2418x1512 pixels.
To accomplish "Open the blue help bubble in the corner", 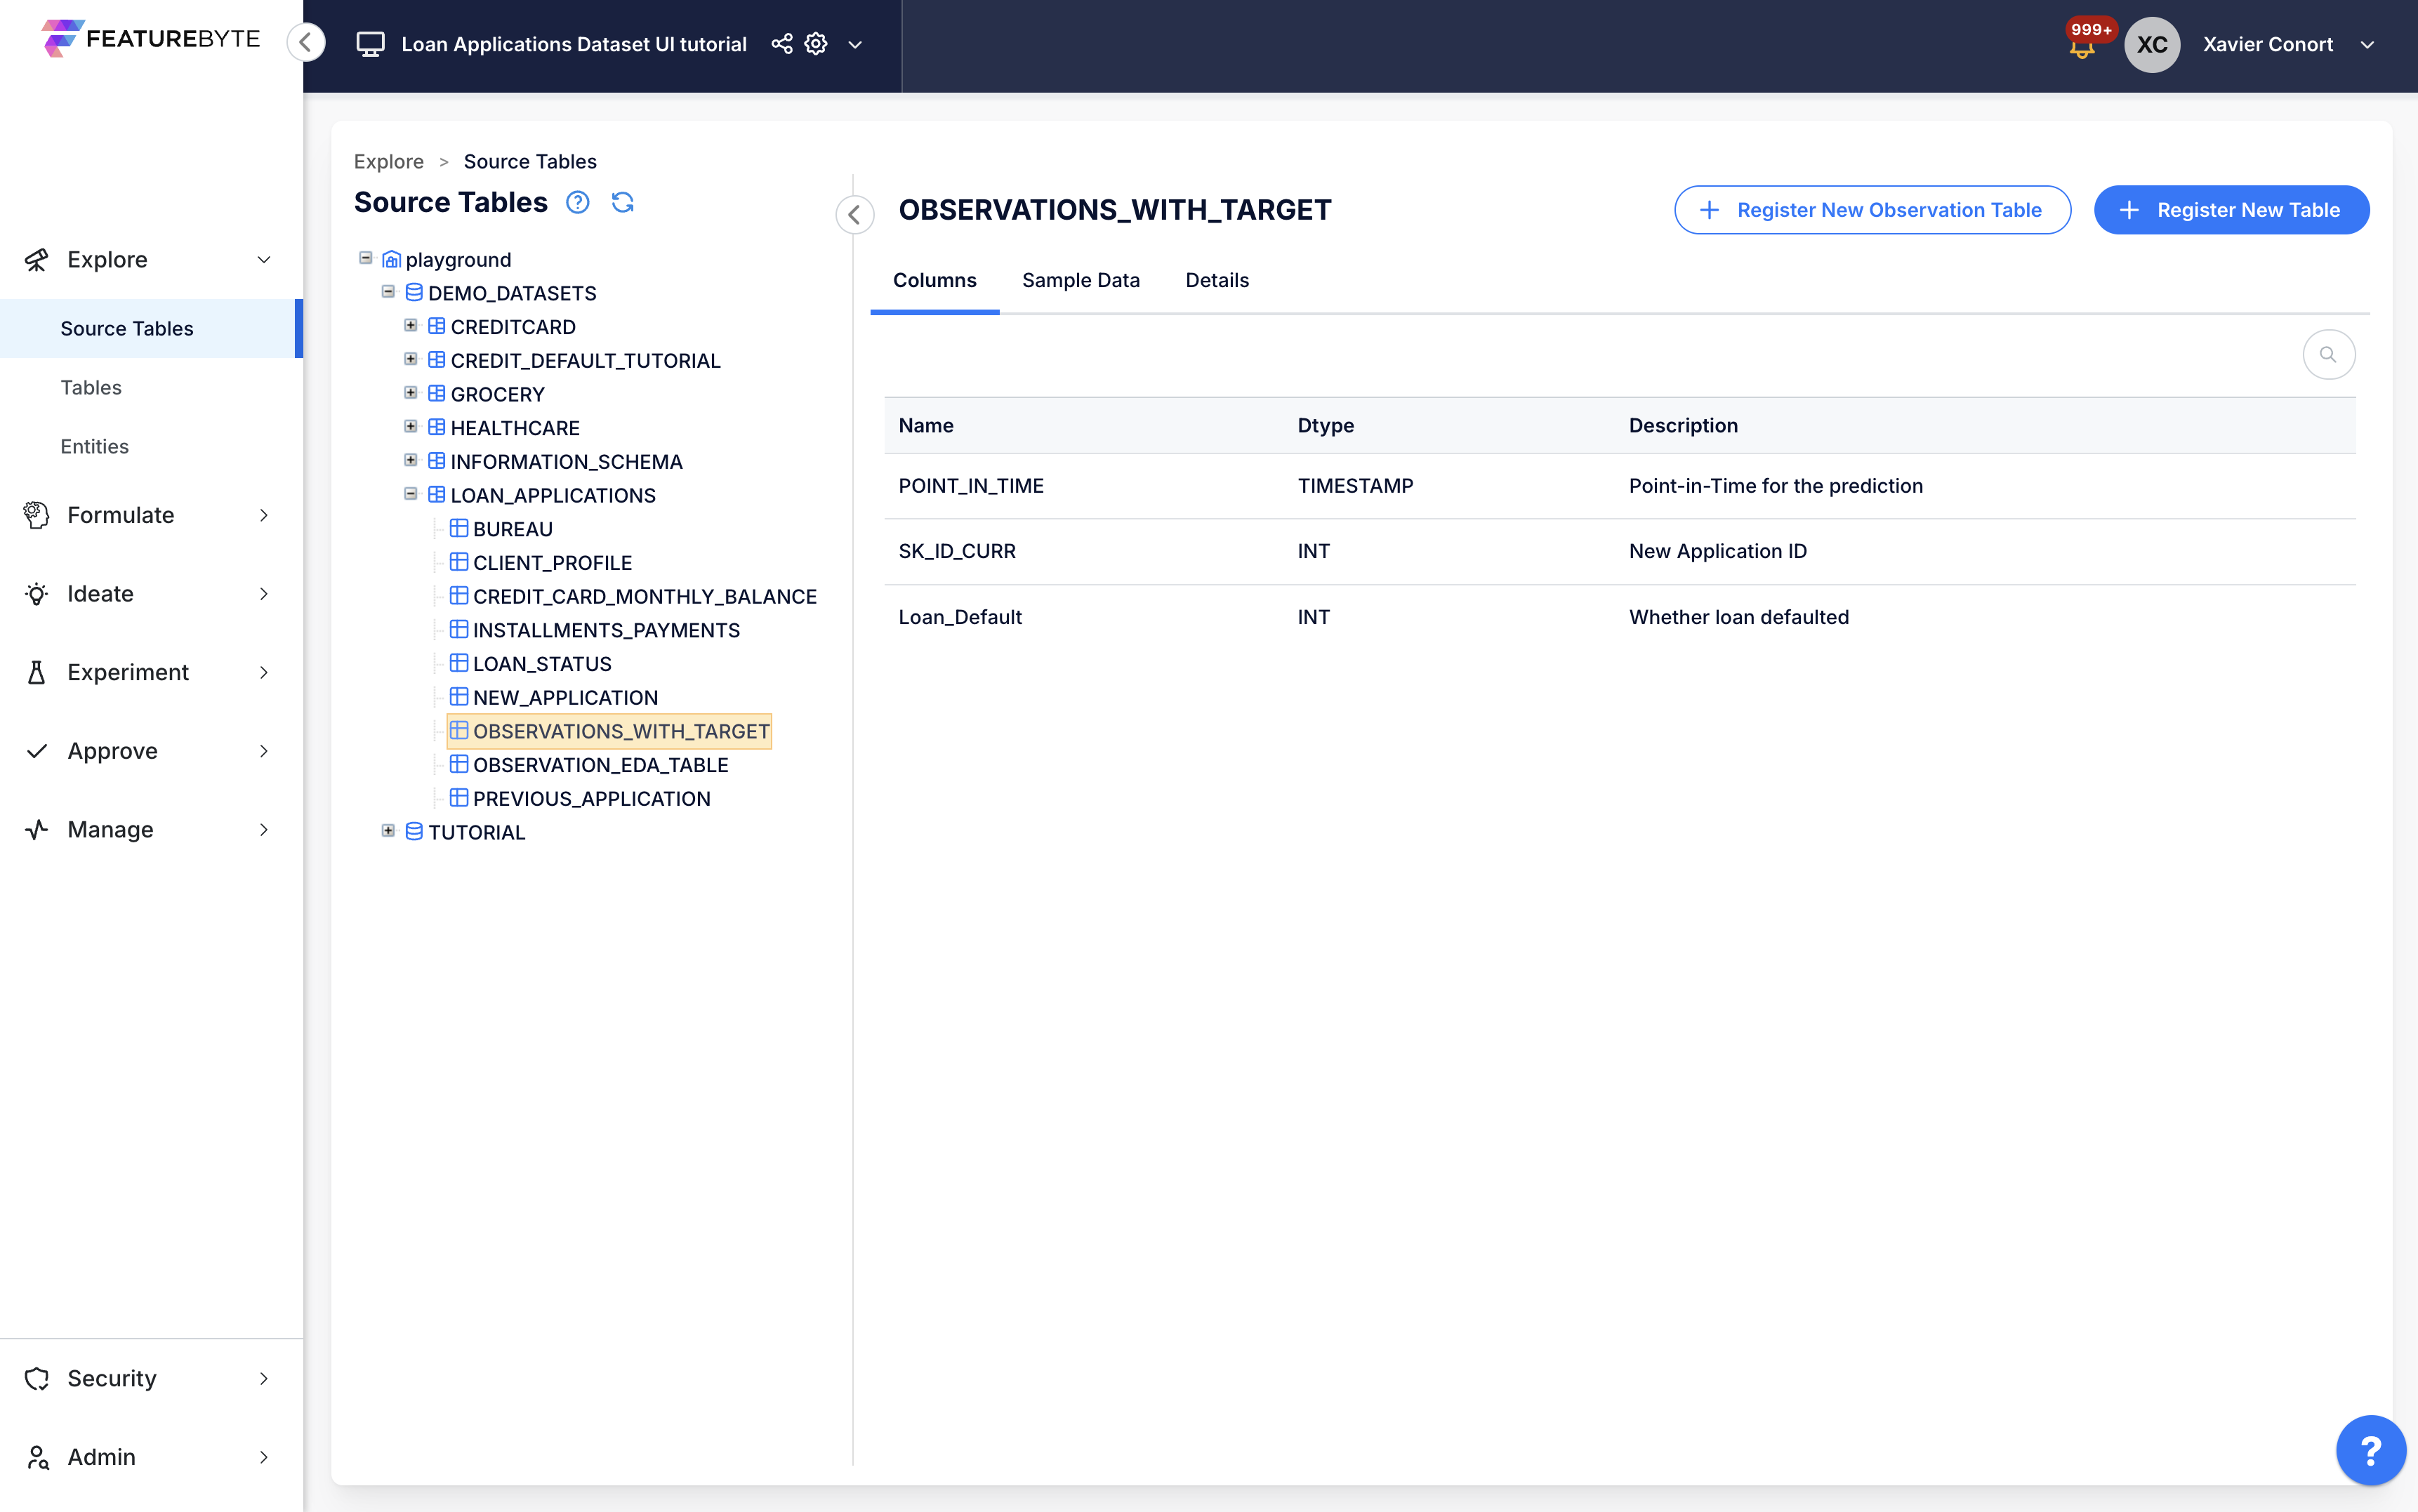I will (x=2370, y=1449).
